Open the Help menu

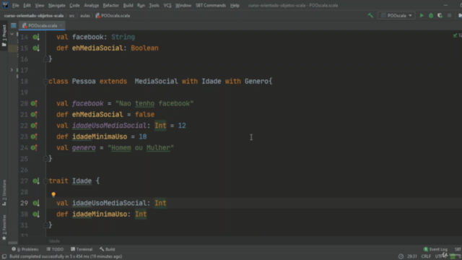[x=235, y=5]
